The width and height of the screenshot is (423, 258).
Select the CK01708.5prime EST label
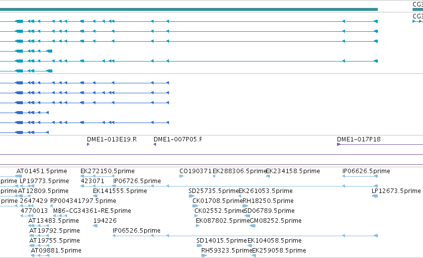coord(217,201)
